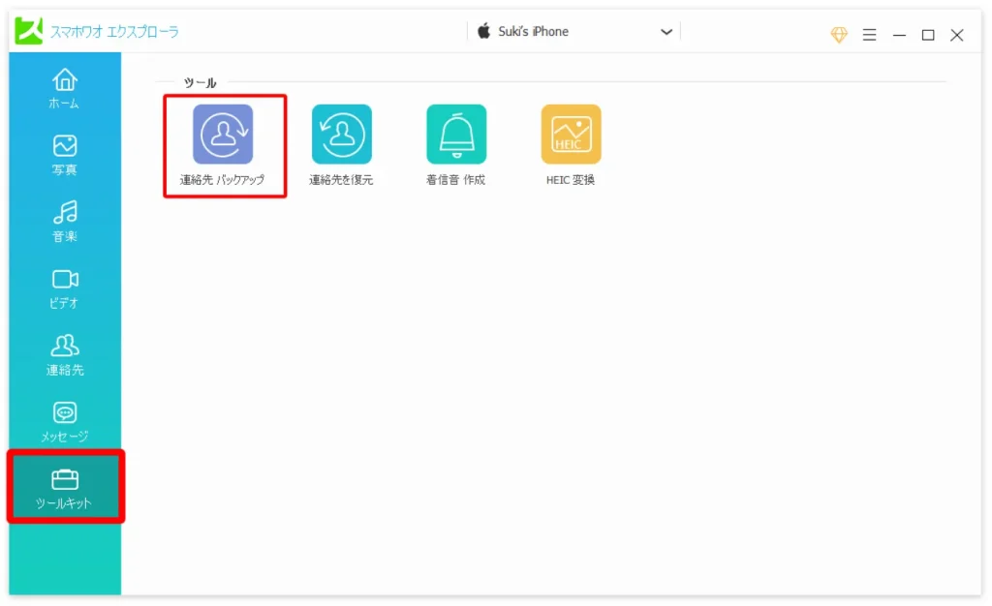Viewport: 992px width, 606px height.
Task: Click the Suki's iPhone device name
Action: coord(533,32)
